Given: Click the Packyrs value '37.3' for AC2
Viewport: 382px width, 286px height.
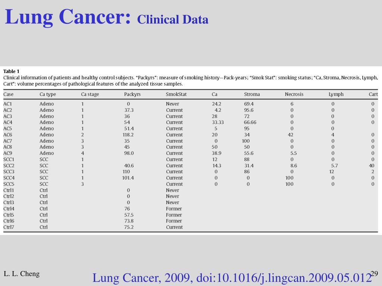Looking at the screenshot, I should pyautogui.click(x=129, y=110).
